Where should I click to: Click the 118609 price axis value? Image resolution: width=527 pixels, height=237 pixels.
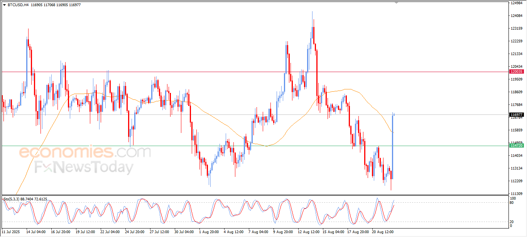click(x=517, y=92)
